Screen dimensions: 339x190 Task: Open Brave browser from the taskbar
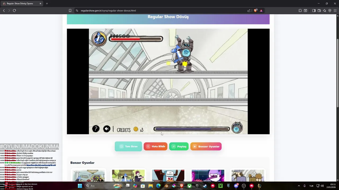pos(182,186)
